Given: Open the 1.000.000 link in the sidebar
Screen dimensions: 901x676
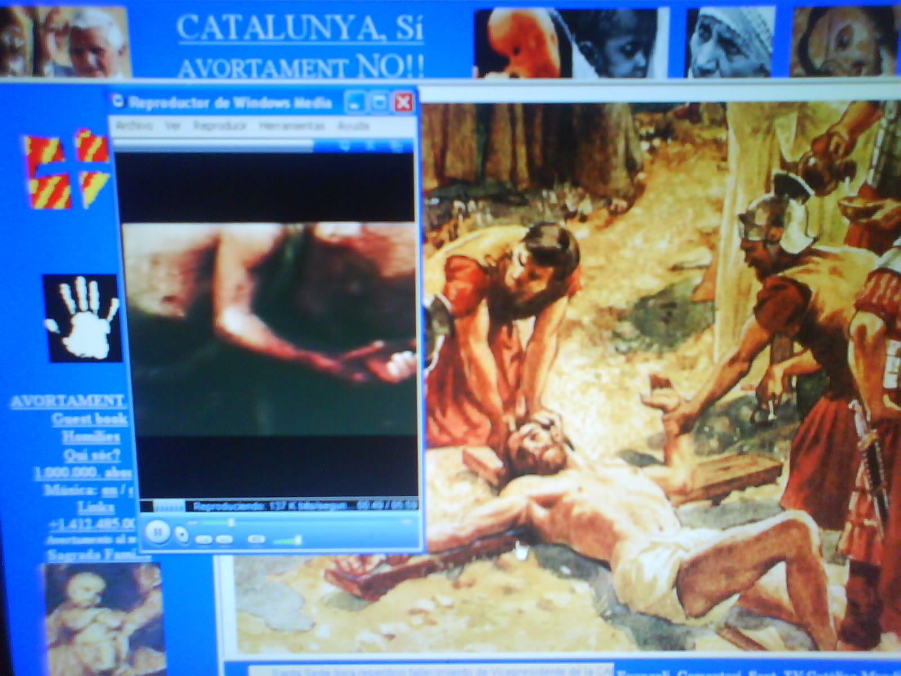Looking at the screenshot, I should 83,472.
